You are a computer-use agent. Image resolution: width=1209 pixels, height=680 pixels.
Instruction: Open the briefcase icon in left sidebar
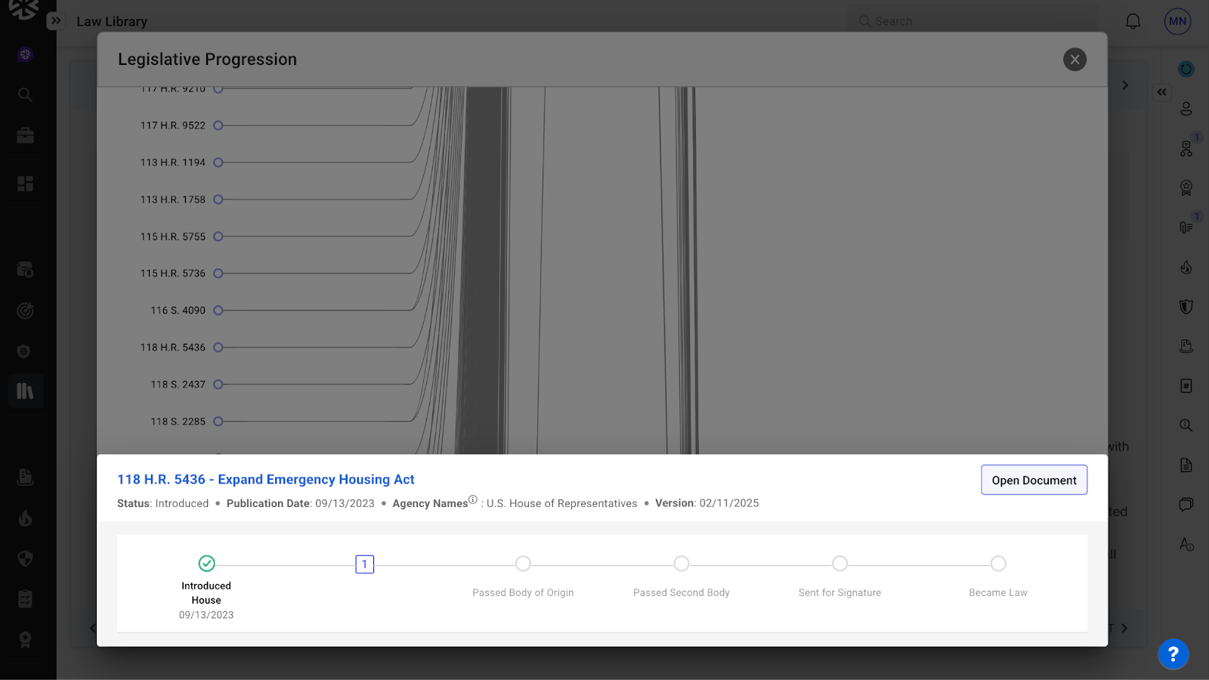click(x=25, y=136)
